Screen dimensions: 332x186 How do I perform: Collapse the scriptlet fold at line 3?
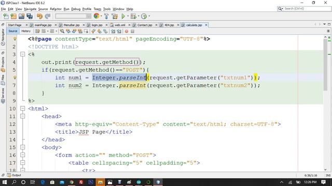click(23, 54)
